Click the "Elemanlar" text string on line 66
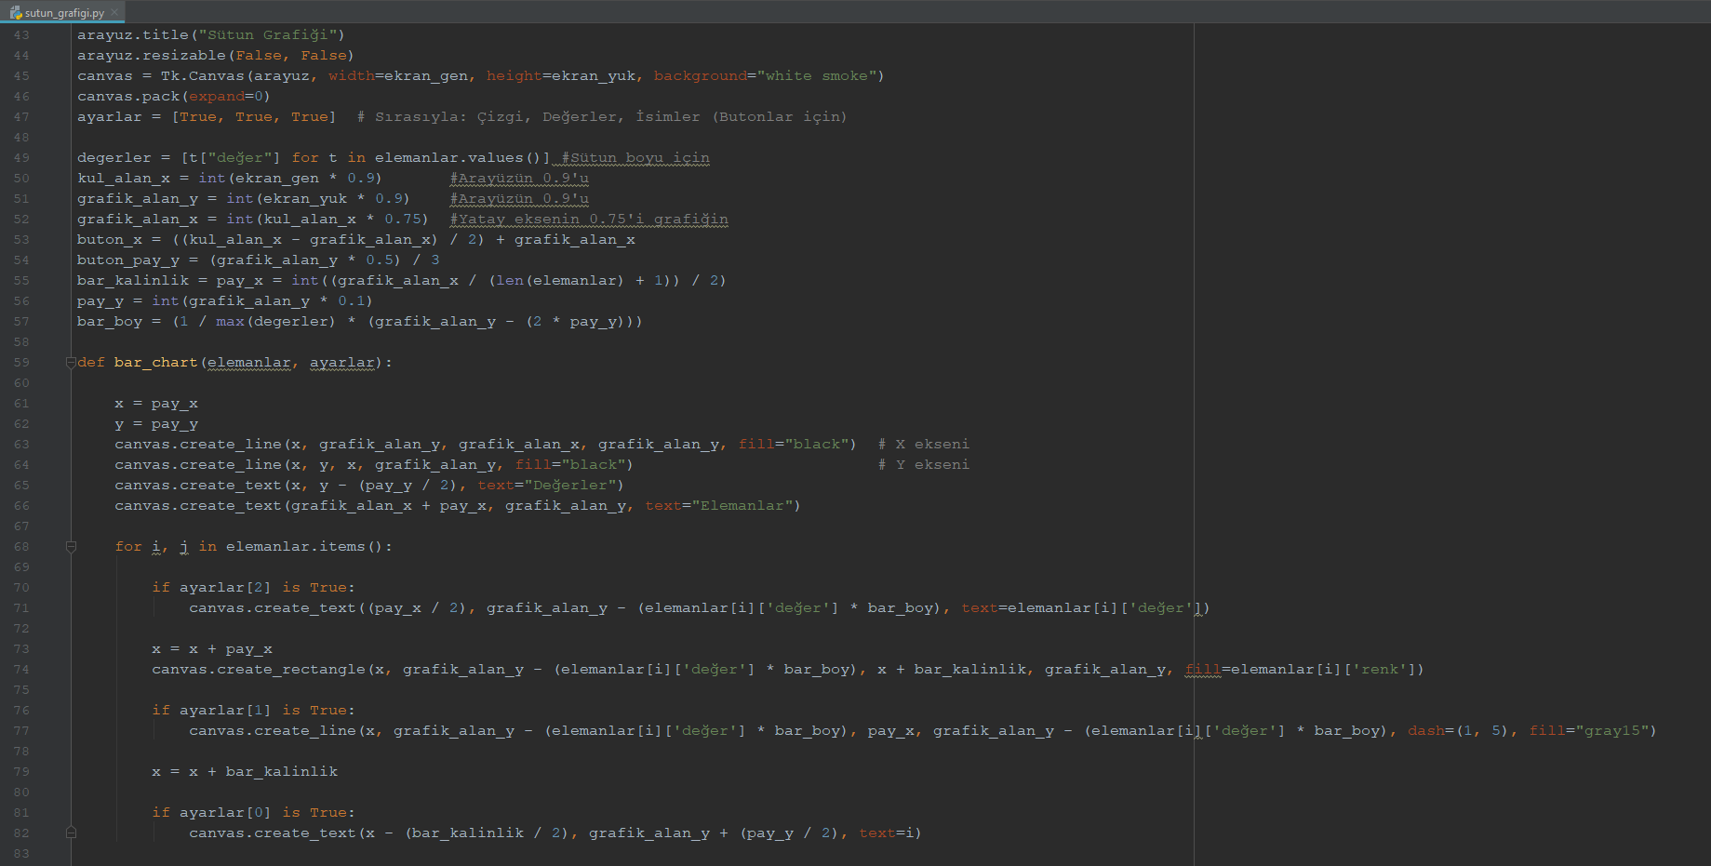This screenshot has height=866, width=1711. pos(742,506)
